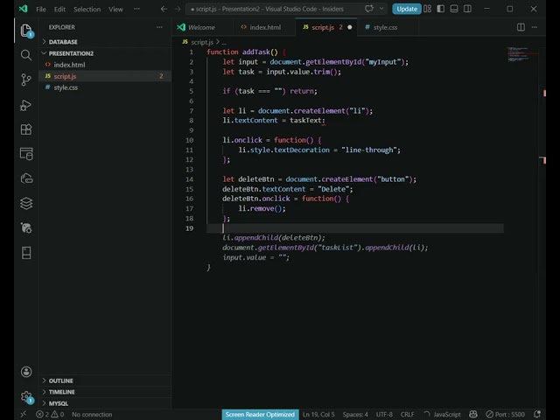Viewport: 560px width, 420px height.
Task: Change UTF-8 file encoding
Action: pyautogui.click(x=384, y=414)
